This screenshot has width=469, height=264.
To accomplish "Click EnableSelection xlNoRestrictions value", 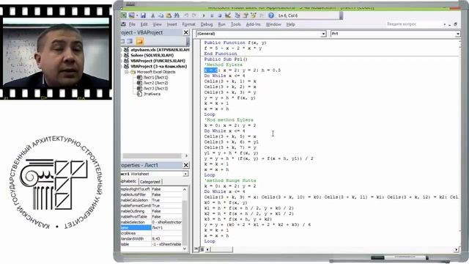I will pos(166,222).
